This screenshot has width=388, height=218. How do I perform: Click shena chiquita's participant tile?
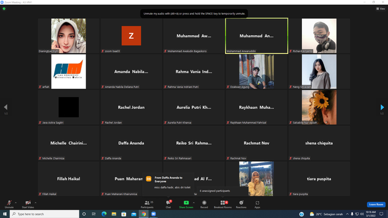tap(319, 143)
